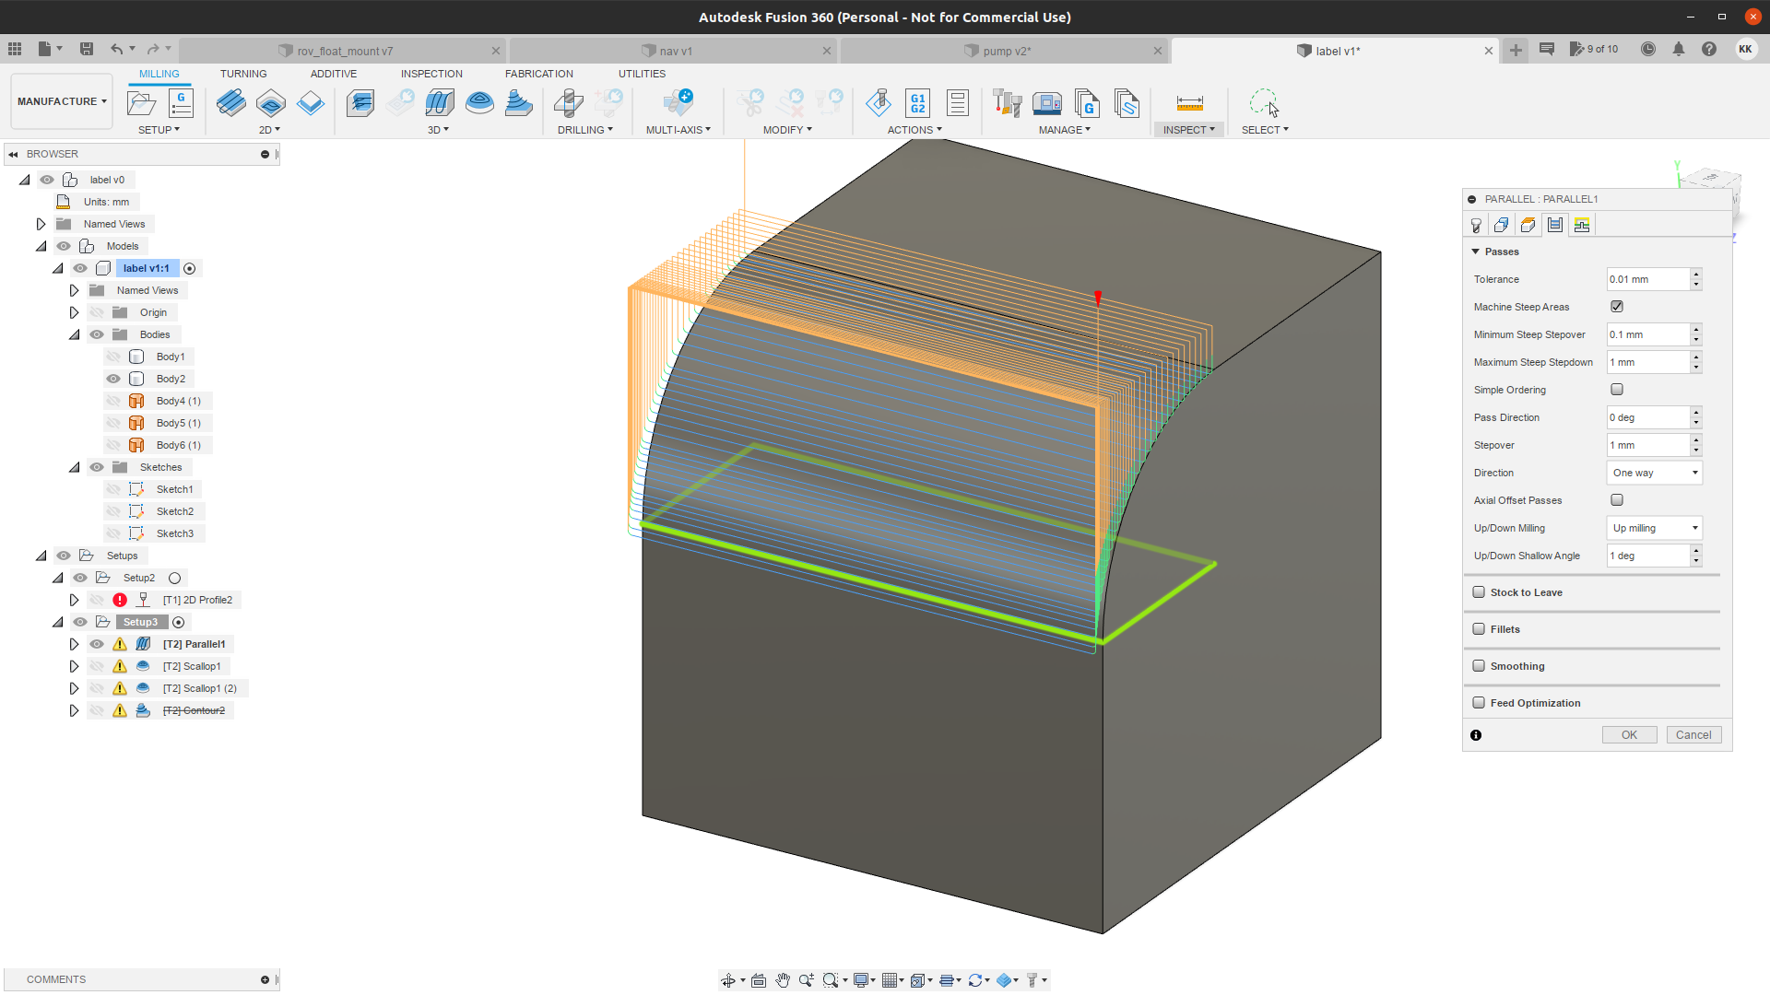
Task: Enable the Smoothing checkbox
Action: 1479,666
